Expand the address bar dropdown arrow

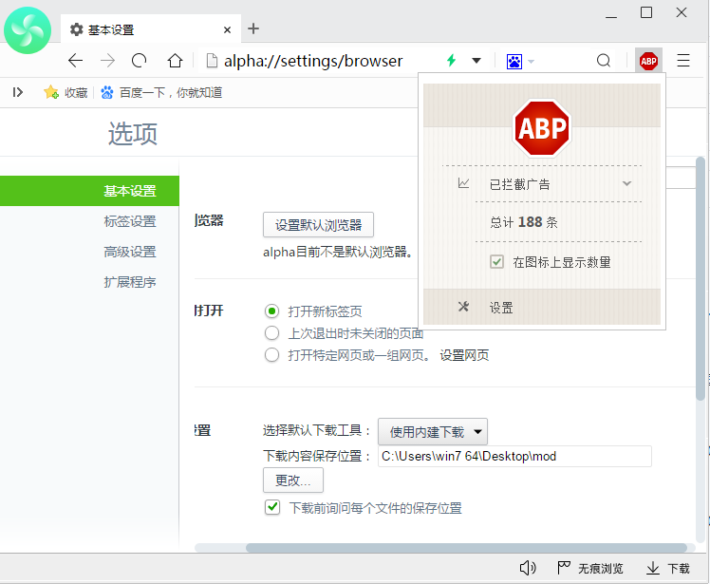476,60
